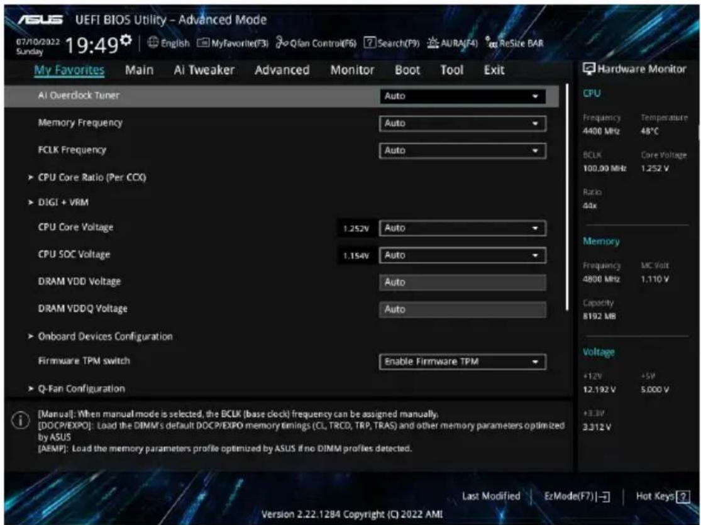This screenshot has height=525, width=701.
Task: Go to Boot tab
Action: point(407,70)
